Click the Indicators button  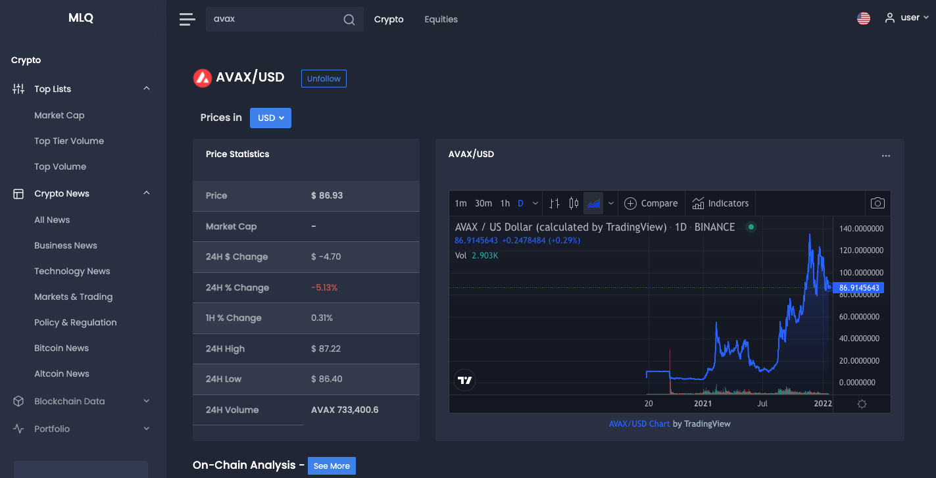pos(720,203)
